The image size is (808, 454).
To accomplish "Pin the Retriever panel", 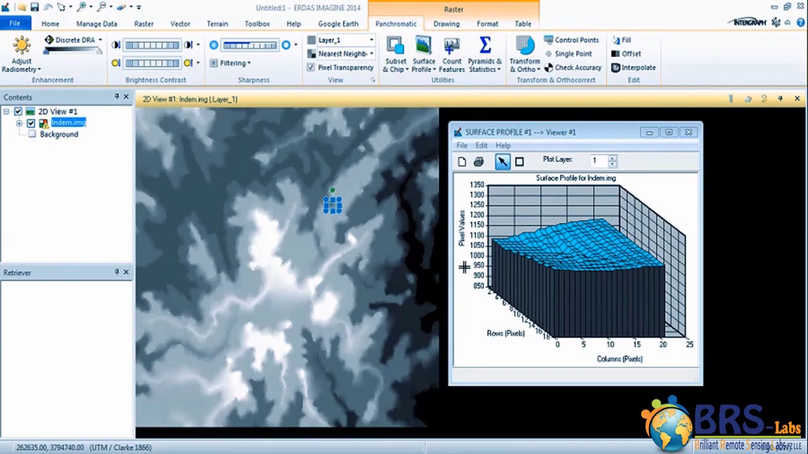I will 116,272.
